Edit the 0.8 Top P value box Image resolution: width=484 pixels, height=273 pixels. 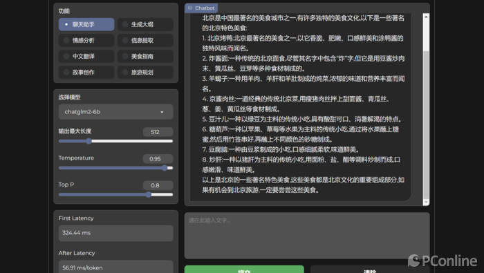[x=158, y=185]
